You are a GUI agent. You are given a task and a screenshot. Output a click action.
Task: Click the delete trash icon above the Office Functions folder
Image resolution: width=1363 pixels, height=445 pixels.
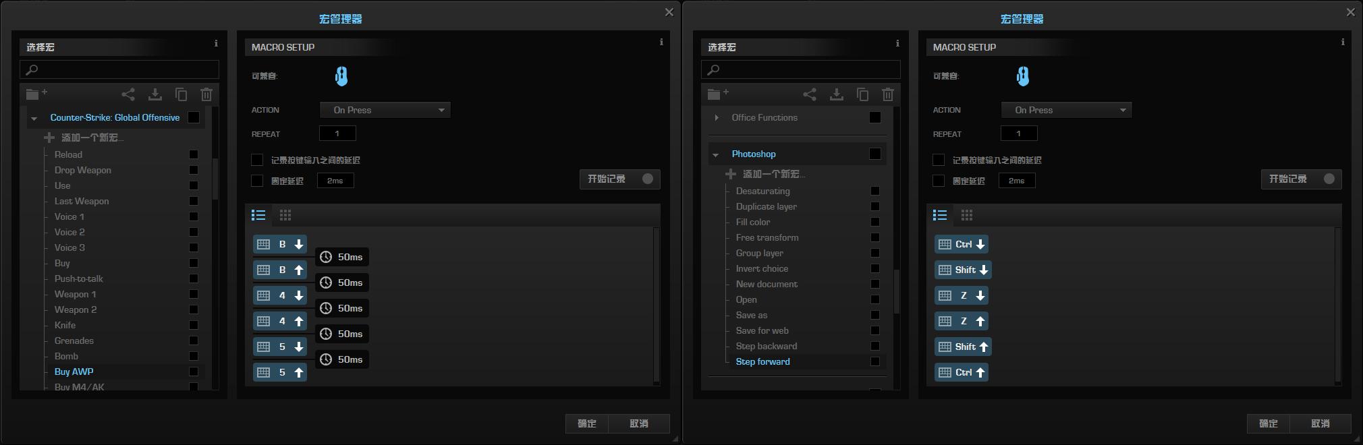[888, 94]
